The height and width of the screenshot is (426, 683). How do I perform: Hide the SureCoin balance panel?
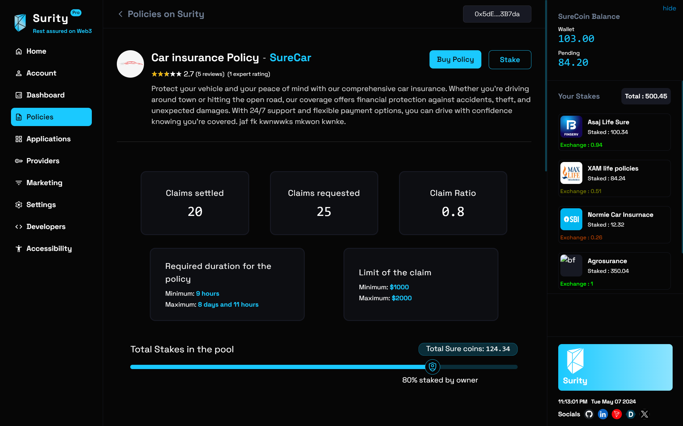coord(669,8)
